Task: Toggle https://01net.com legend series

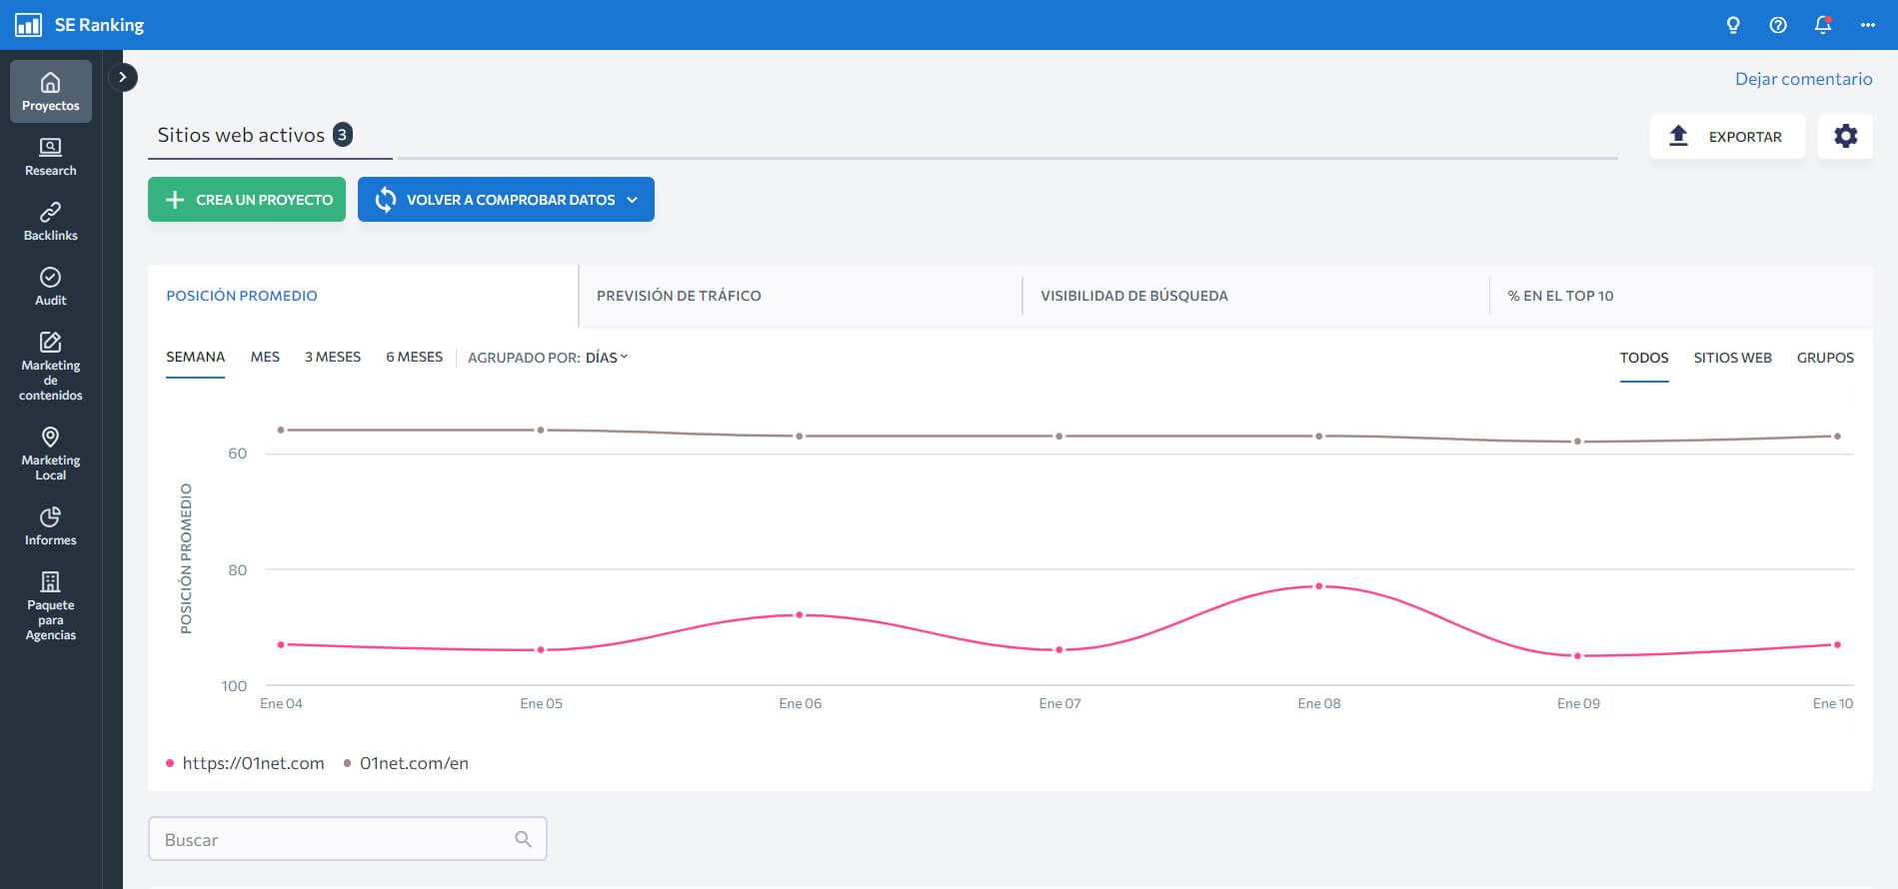Action: tap(245, 763)
